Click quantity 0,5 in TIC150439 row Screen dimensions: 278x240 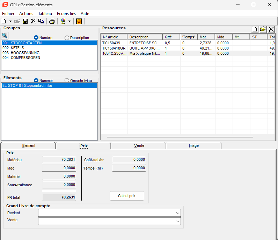tap(168, 43)
